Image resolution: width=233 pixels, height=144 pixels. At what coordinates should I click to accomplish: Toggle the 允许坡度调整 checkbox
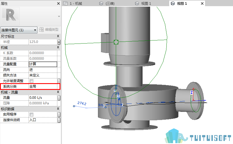point(32,81)
